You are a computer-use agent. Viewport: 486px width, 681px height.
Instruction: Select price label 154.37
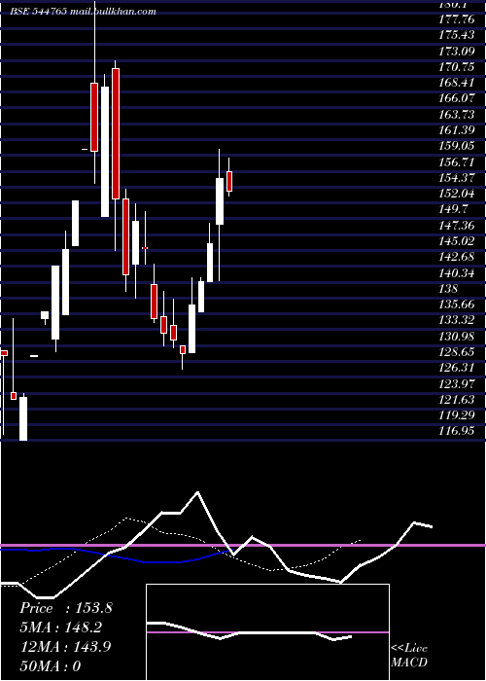pos(456,178)
